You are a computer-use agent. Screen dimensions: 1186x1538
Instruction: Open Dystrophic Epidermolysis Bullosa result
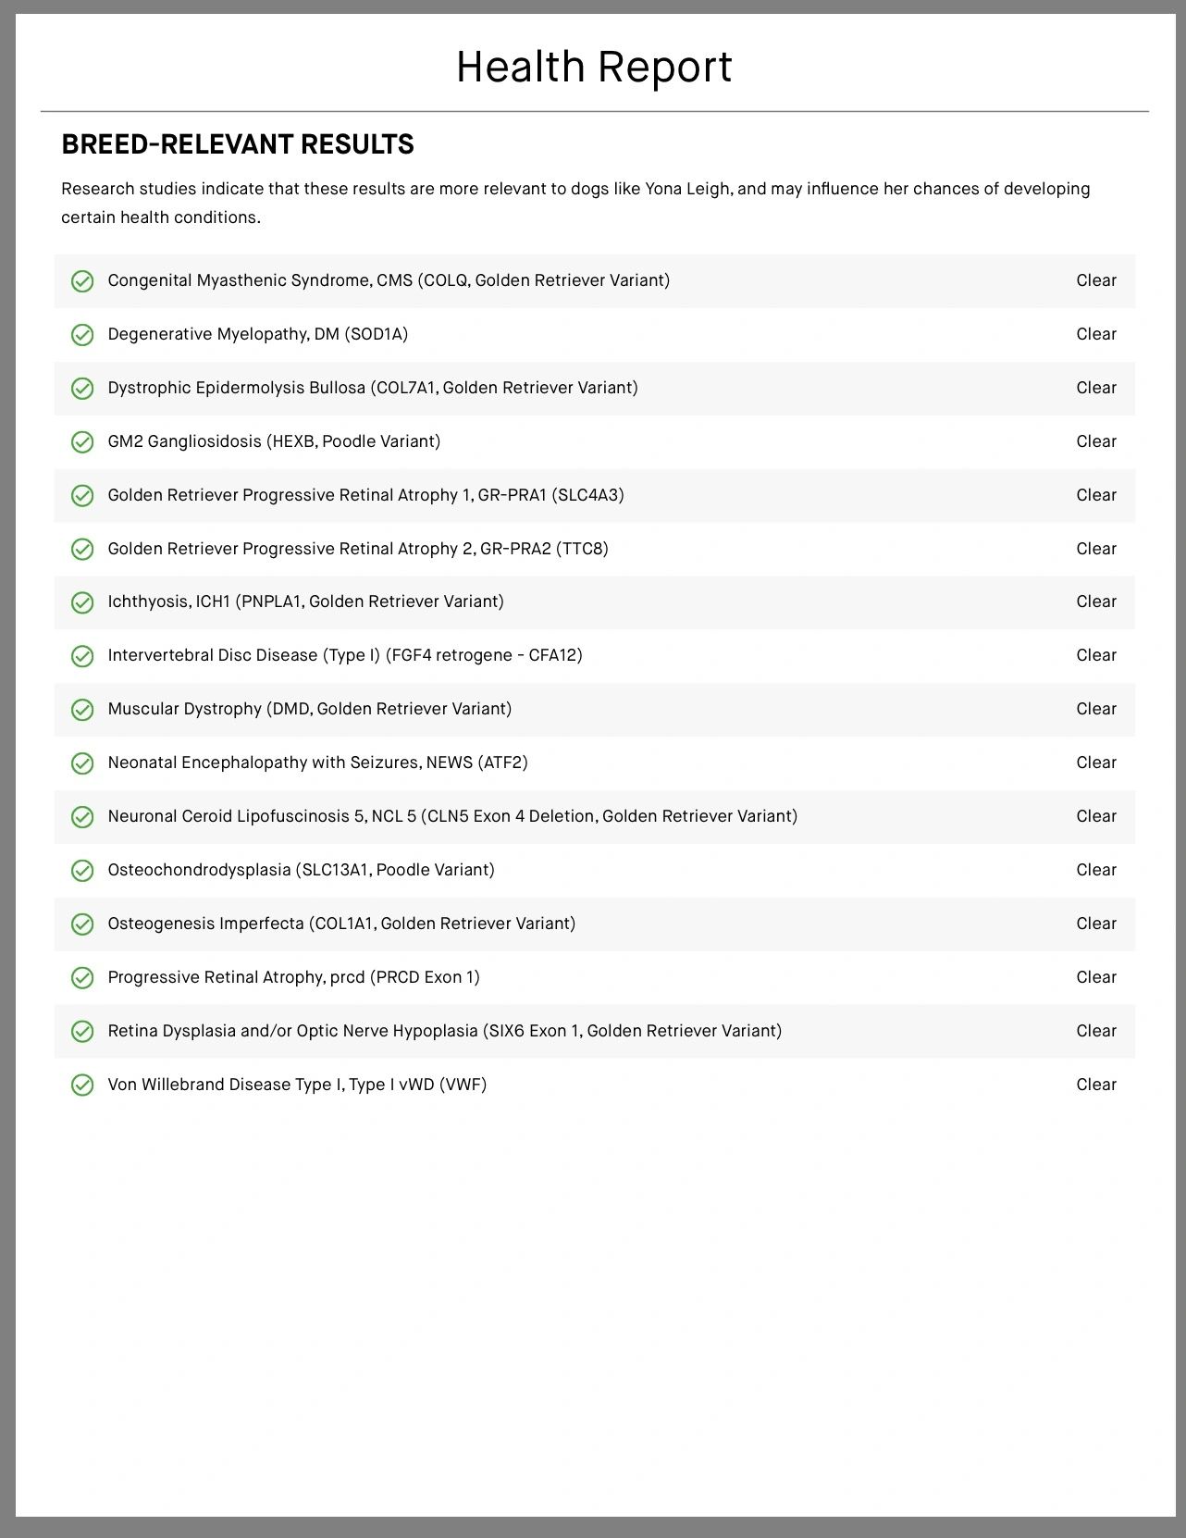coord(373,388)
